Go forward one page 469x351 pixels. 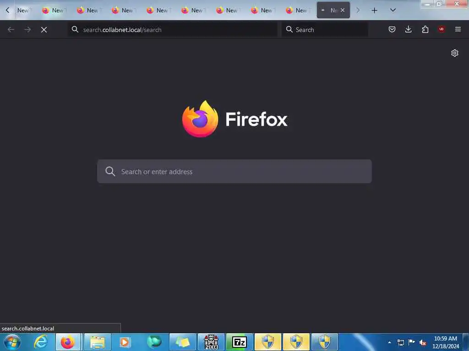27,30
